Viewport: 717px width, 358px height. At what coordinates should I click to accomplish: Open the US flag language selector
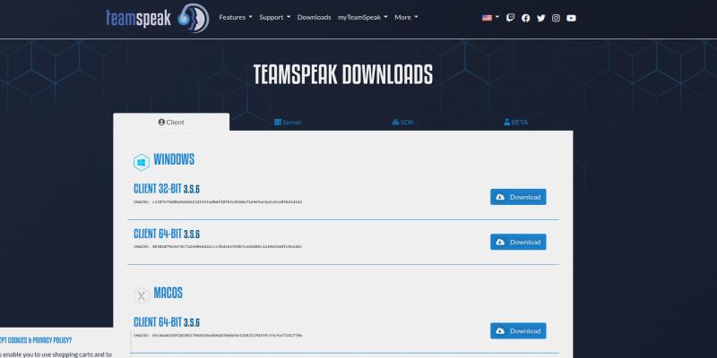[490, 17]
